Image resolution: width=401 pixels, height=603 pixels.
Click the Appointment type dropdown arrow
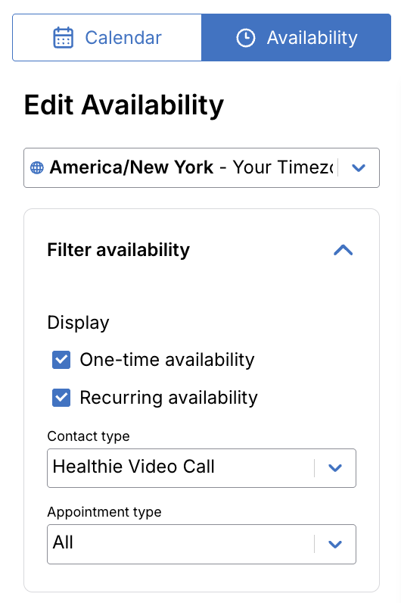point(335,544)
